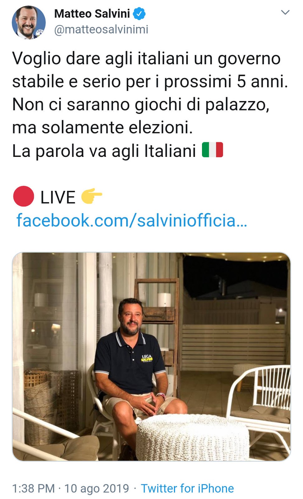
Task: Click the "La parola va agli Italiani" line
Action: coord(104,151)
